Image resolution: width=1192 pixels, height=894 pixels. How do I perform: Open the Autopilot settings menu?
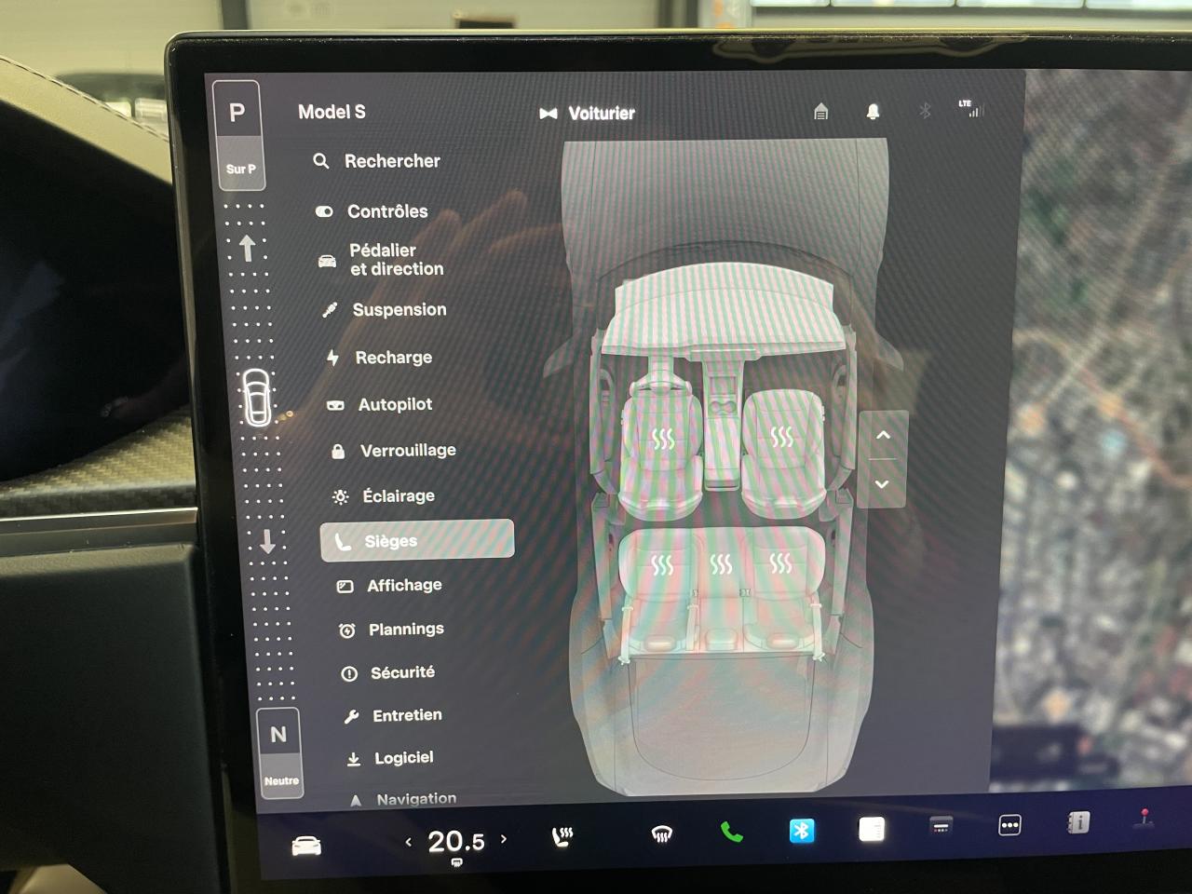click(x=395, y=404)
